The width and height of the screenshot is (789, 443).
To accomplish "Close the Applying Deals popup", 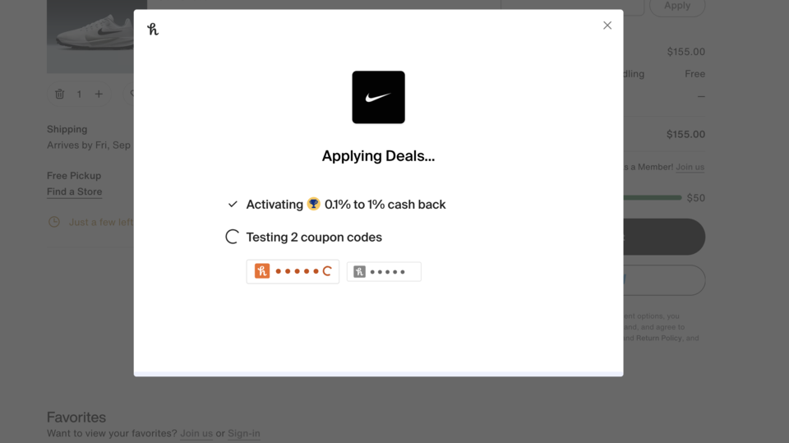I will (607, 25).
